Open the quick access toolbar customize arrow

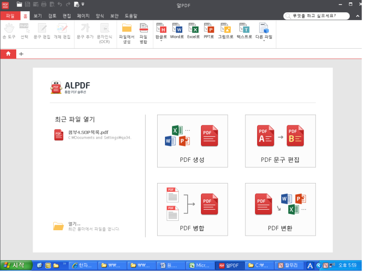[83, 4]
